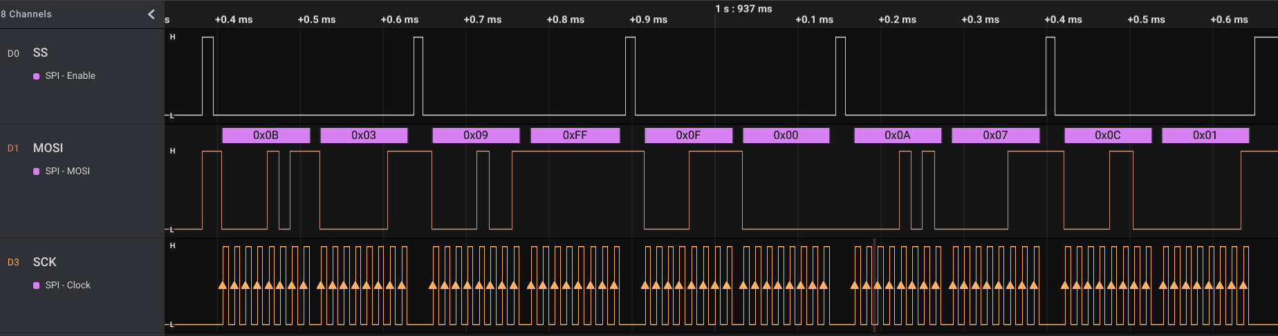Select the 0x0B decoded byte bubble
This screenshot has height=336, width=1278.
[266, 136]
